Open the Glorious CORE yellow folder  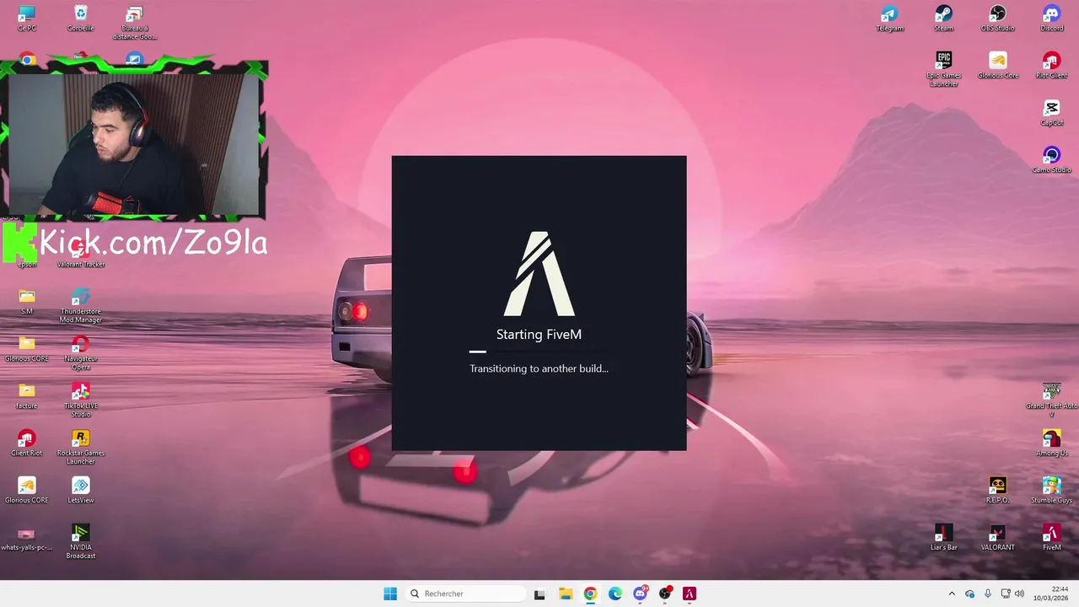click(x=27, y=349)
